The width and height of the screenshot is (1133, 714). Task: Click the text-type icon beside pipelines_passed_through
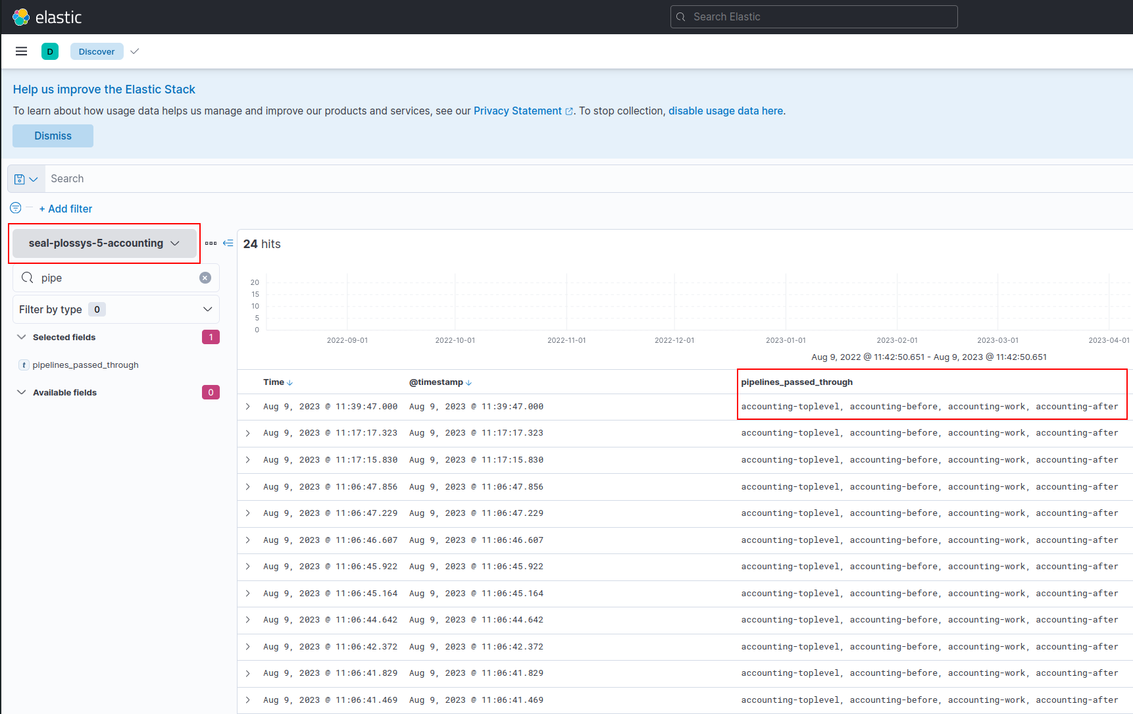24,365
